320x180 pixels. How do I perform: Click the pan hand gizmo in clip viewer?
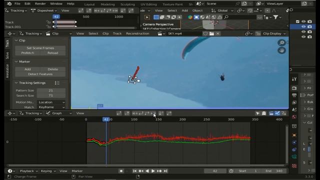click(x=282, y=50)
